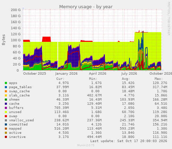The width and height of the screenshot is (172, 149).
Task: Click the active max value 116.90G
Action: pos(160,133)
